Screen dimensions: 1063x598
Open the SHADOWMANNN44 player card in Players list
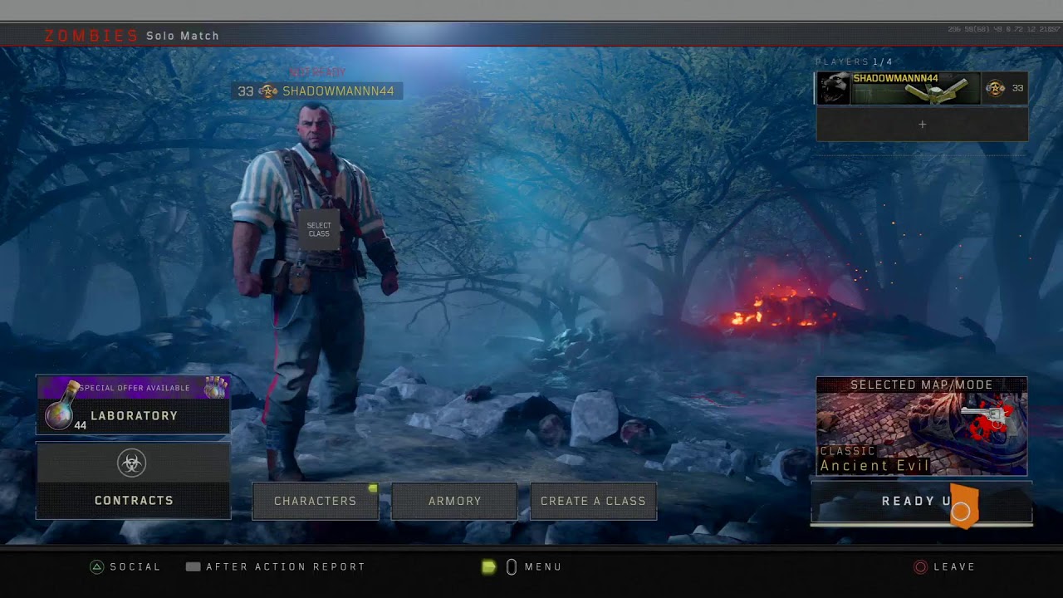pyautogui.click(x=922, y=88)
